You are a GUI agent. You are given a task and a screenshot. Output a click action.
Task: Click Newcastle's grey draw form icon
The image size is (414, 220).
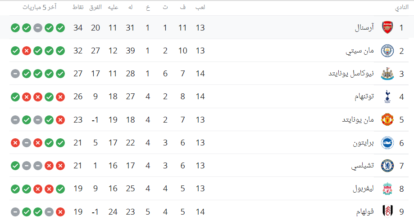point(15,74)
